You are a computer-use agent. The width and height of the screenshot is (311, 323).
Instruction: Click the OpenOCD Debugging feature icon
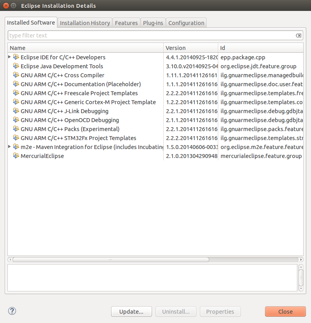[x=16, y=120]
